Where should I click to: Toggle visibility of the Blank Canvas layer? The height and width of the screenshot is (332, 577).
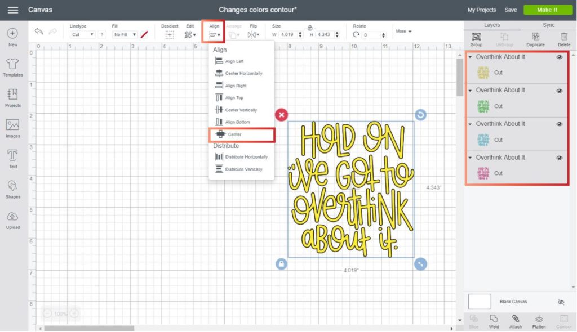(561, 302)
